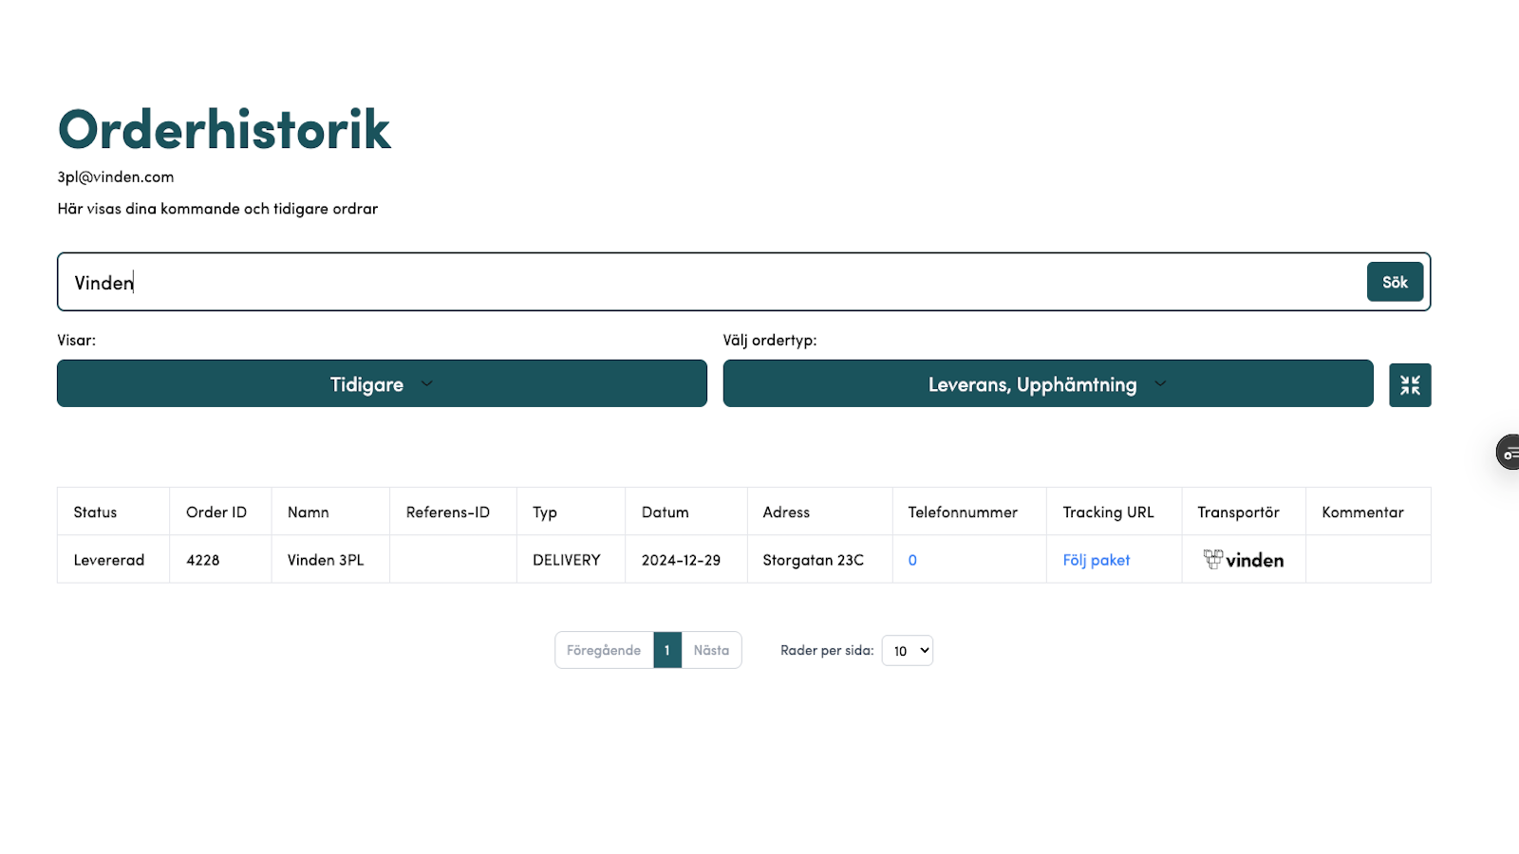
Task: Click the Order ID column header
Action: pyautogui.click(x=220, y=511)
